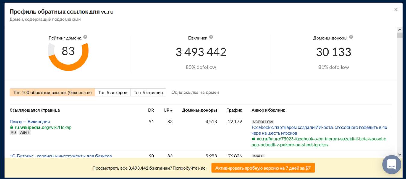Sort by Домены-доноры column header
406x179 pixels.
(200, 110)
